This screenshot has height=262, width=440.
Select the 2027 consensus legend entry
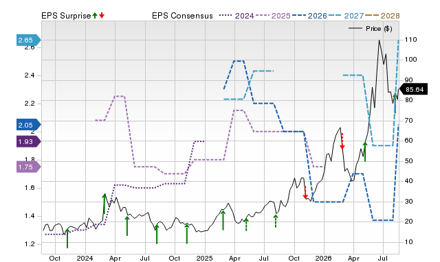[346, 16]
